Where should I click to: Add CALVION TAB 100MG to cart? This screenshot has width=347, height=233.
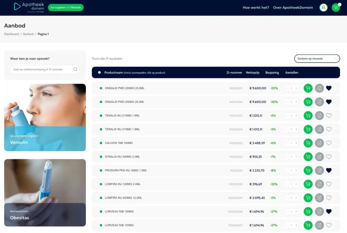point(308,143)
